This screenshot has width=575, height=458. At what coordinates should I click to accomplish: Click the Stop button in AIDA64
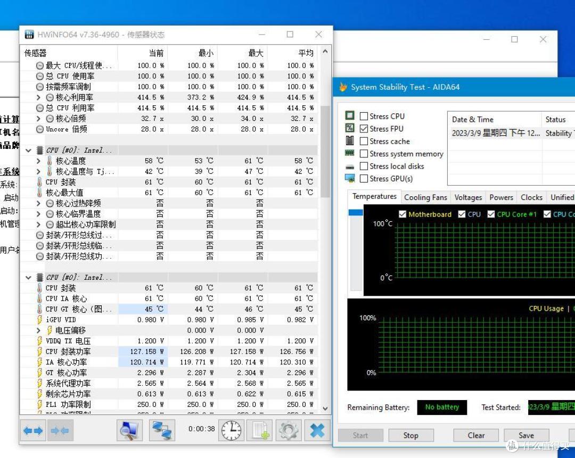click(x=410, y=435)
